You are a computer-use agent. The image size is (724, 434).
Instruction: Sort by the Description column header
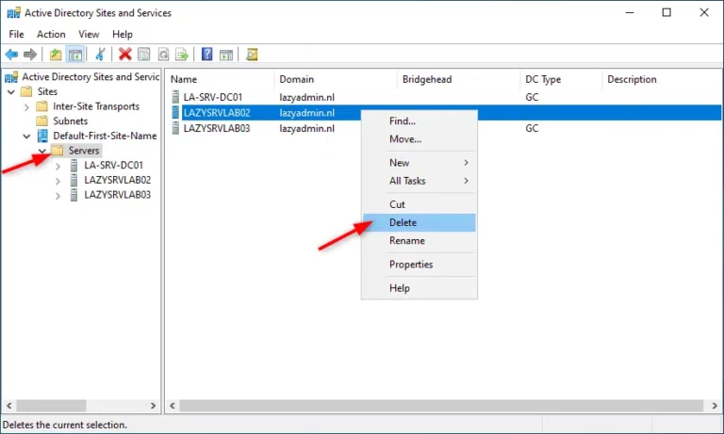661,79
